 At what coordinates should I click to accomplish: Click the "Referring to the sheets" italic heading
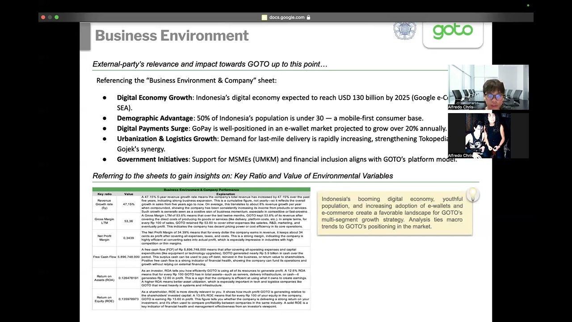tap(243, 176)
